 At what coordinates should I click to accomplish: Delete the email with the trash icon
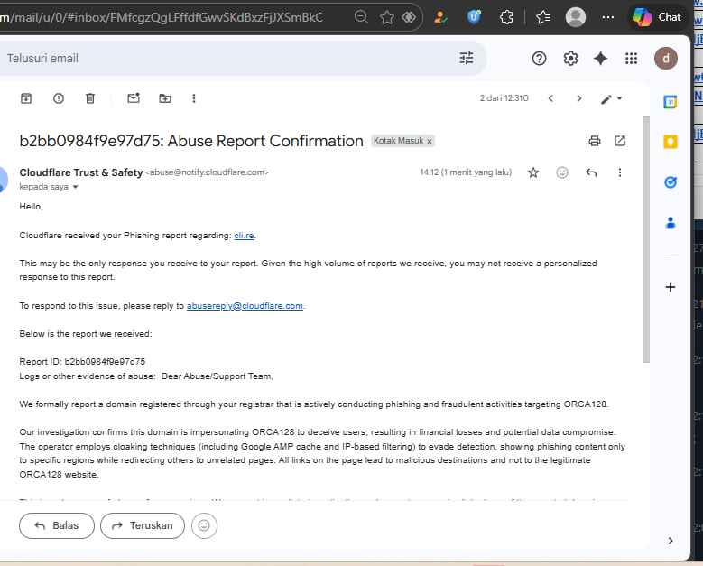[90, 98]
